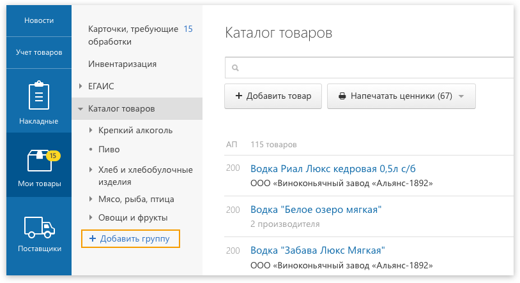
Task: Expand the ЕГАИС tree section
Action: (x=80, y=85)
